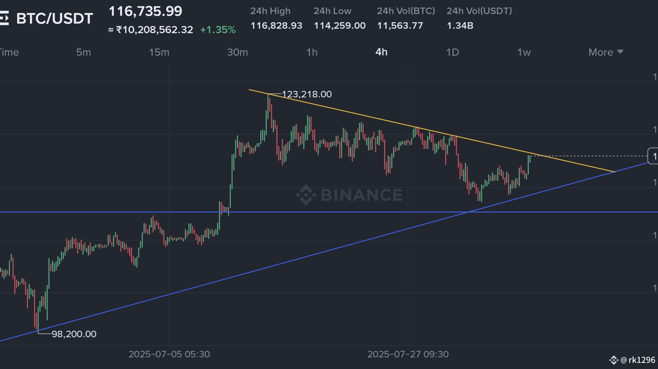Switch chart to 1D interval

(452, 52)
